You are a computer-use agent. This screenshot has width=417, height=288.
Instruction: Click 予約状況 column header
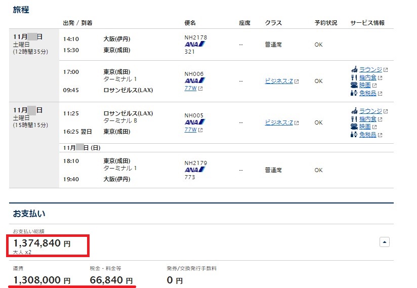pyautogui.click(x=326, y=23)
